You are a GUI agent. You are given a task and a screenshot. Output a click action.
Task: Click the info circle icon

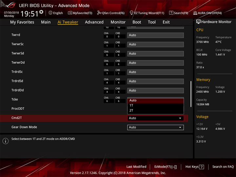pyautogui.click(x=6, y=141)
